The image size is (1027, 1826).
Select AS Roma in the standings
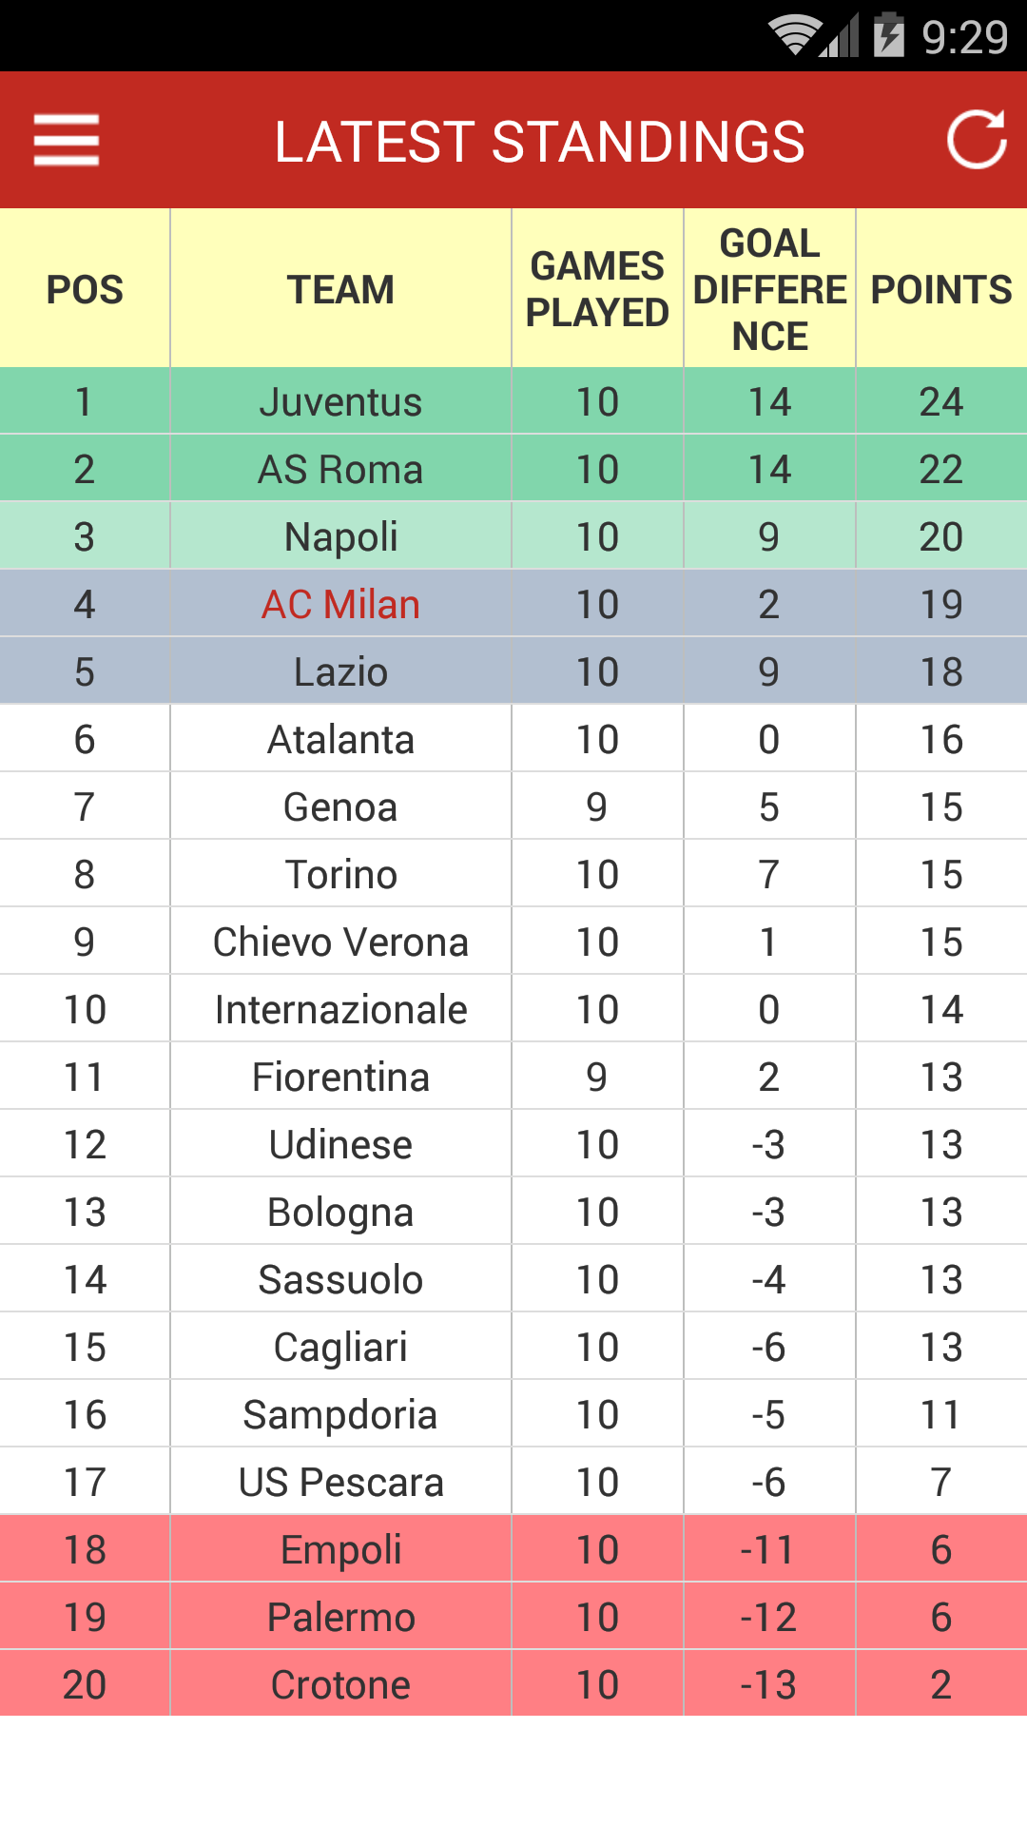click(x=340, y=470)
